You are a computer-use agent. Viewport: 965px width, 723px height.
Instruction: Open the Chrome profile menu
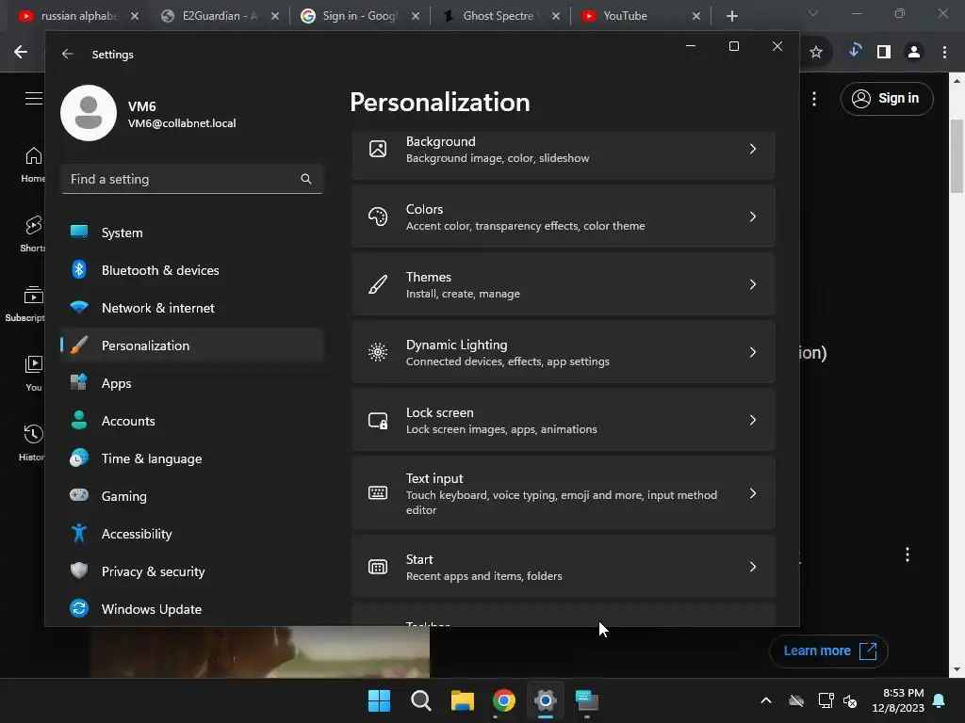[914, 53]
